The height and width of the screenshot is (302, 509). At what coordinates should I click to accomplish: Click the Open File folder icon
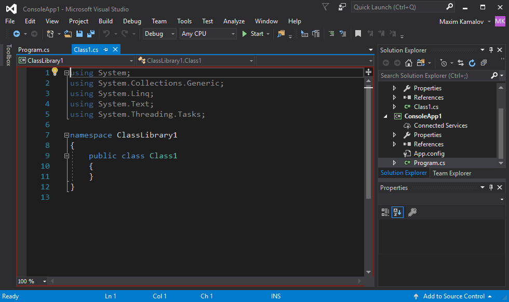tap(68, 34)
